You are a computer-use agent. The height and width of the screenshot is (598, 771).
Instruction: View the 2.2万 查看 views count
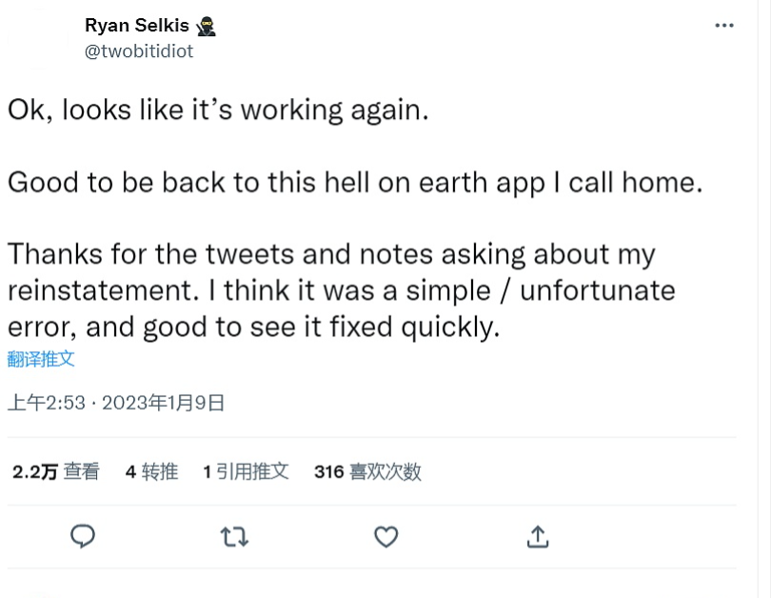pyautogui.click(x=55, y=471)
